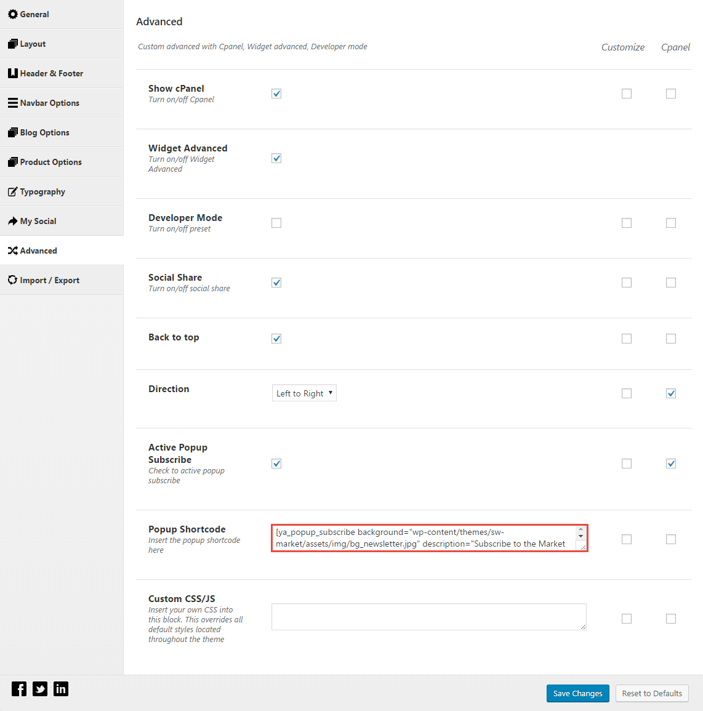The image size is (703, 711).
Task: Enable Developer Mode checkbox
Action: point(276,223)
